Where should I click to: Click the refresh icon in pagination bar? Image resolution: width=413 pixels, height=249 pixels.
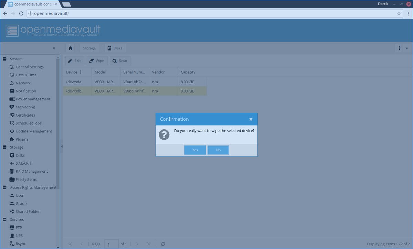(x=163, y=244)
